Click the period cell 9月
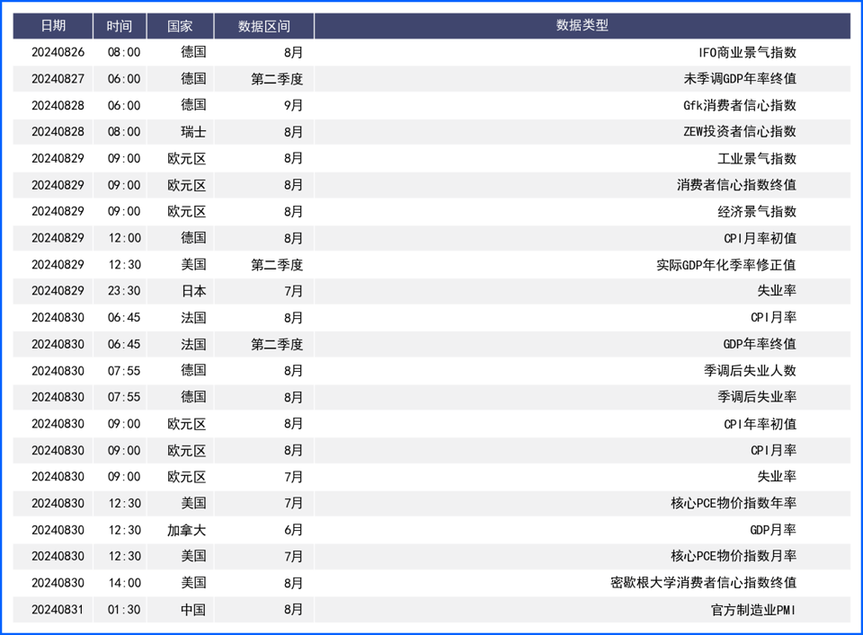Image resolution: width=863 pixels, height=635 pixels. pos(293,105)
